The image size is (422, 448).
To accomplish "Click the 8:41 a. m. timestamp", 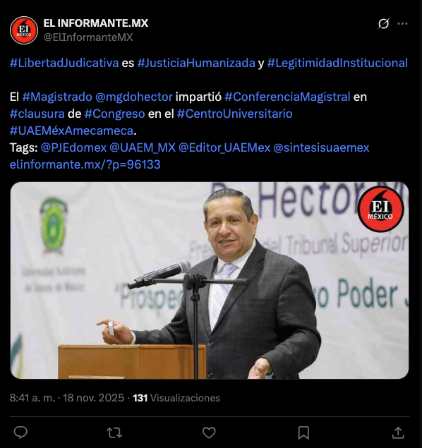I will coord(32,398).
